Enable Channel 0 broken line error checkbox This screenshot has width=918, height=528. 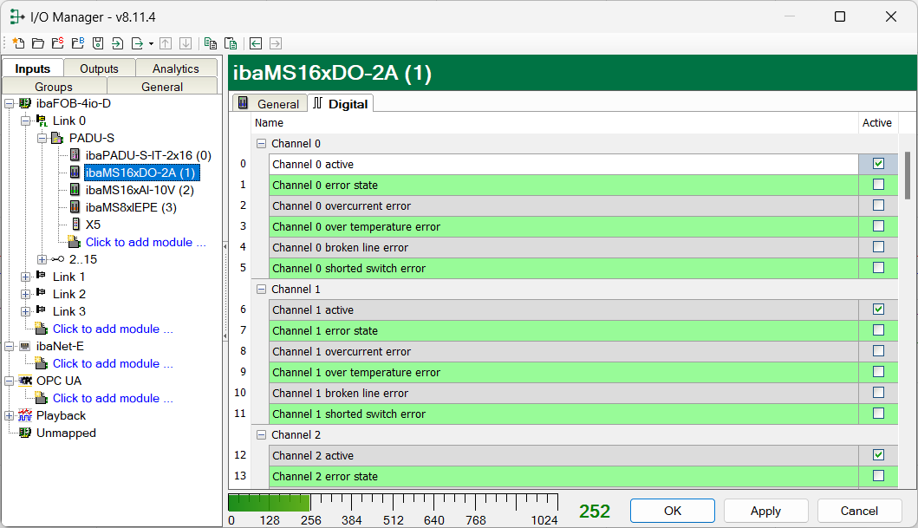(878, 247)
